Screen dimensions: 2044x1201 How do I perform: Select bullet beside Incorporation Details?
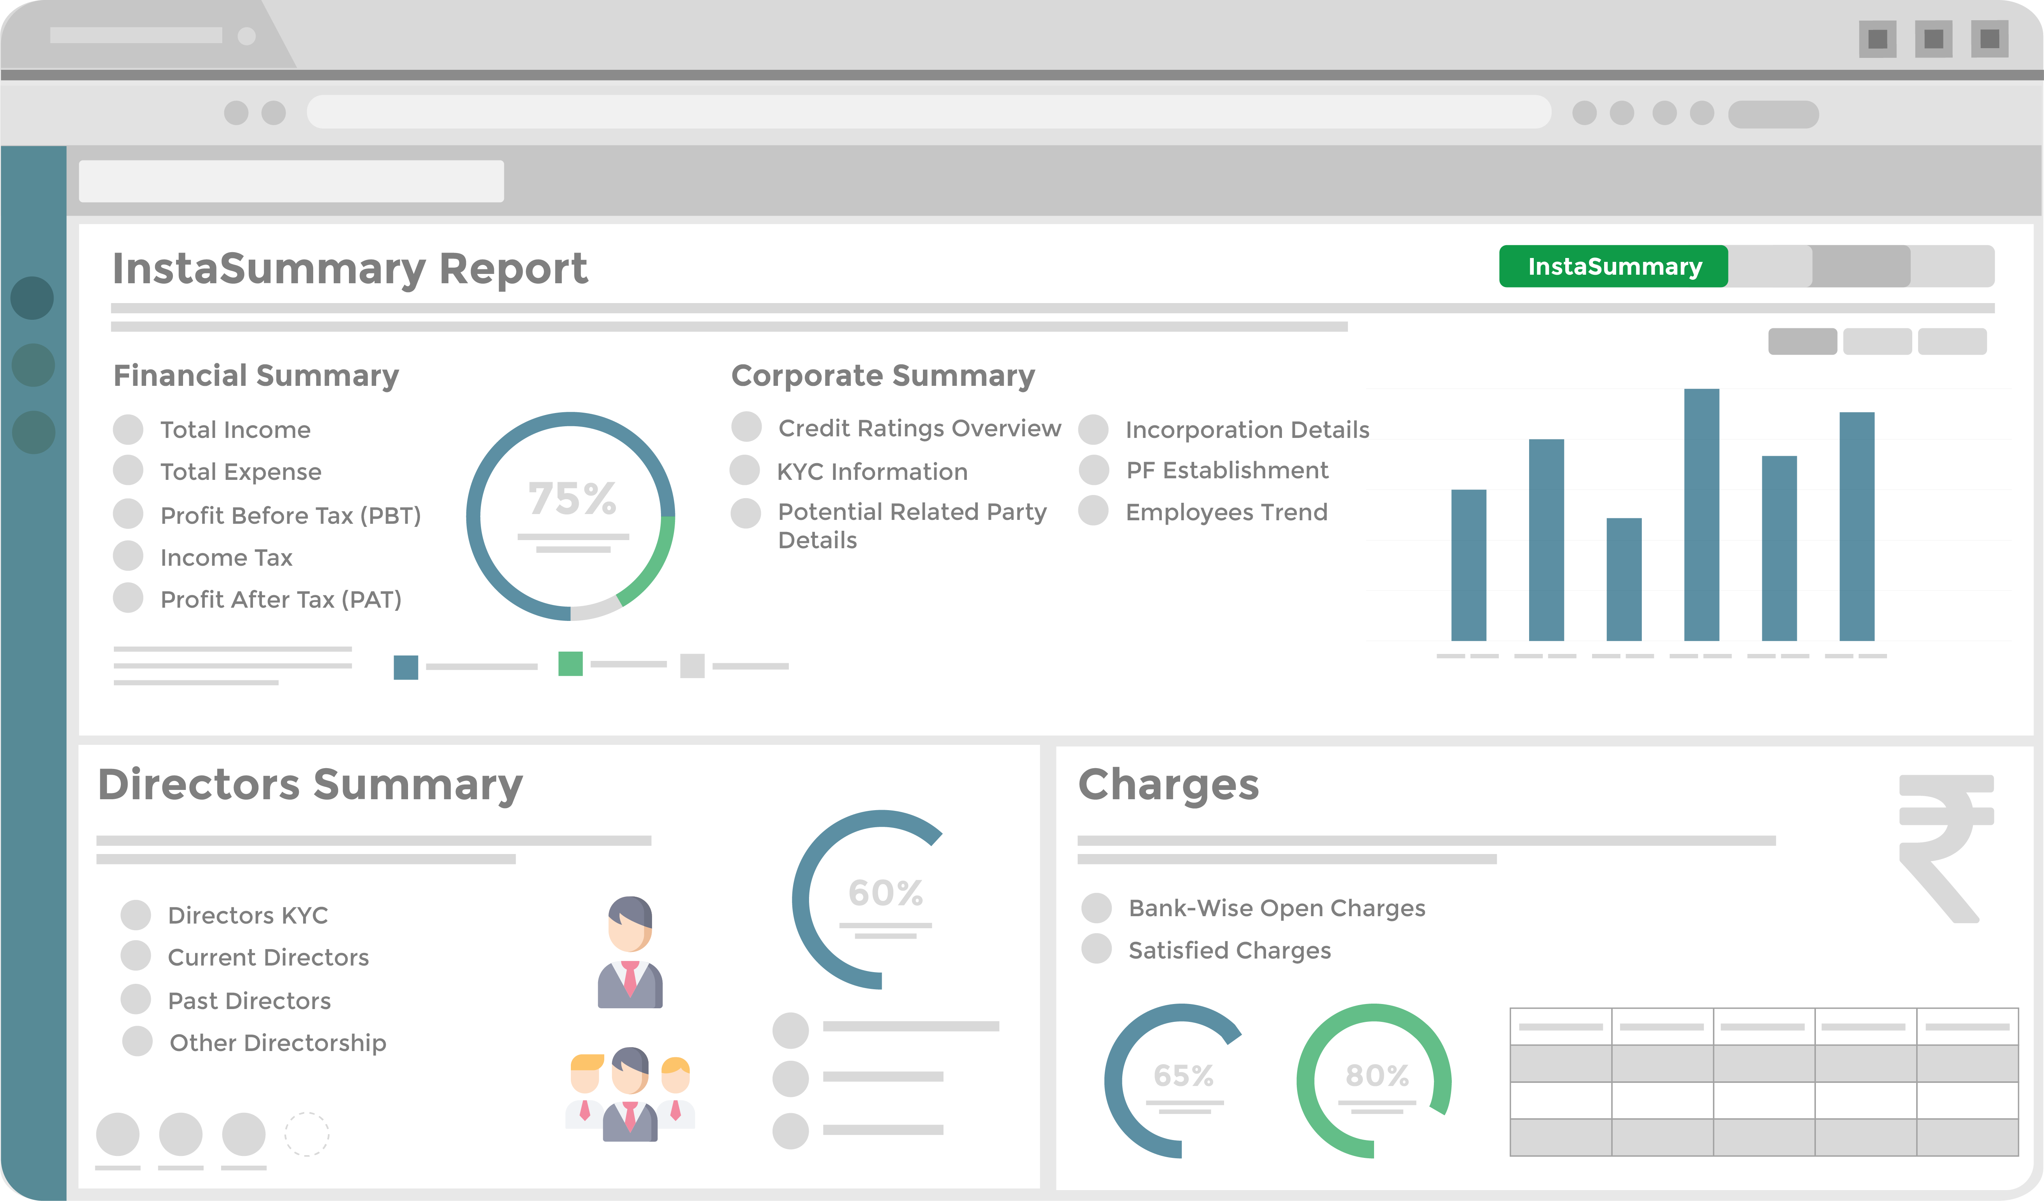point(1094,429)
